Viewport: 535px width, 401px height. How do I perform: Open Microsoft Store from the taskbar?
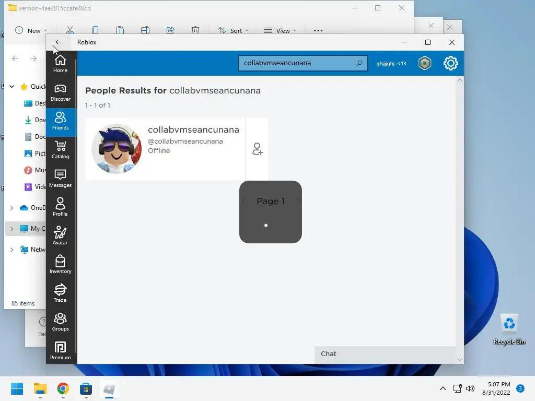[86, 388]
